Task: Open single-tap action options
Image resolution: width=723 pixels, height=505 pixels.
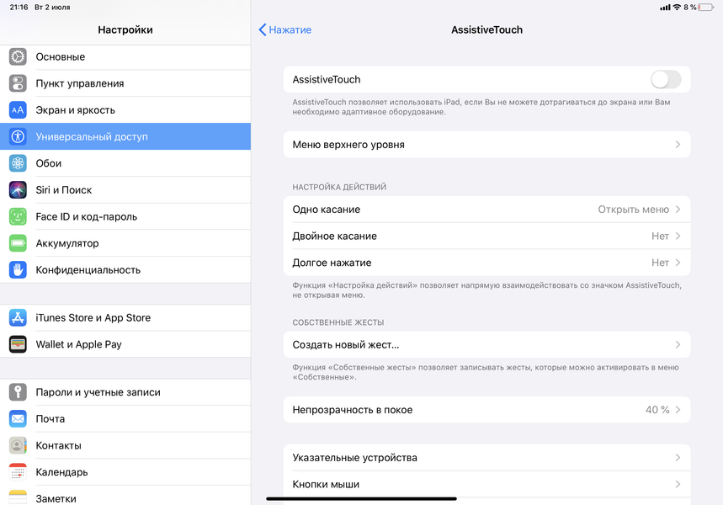Action: [486, 210]
